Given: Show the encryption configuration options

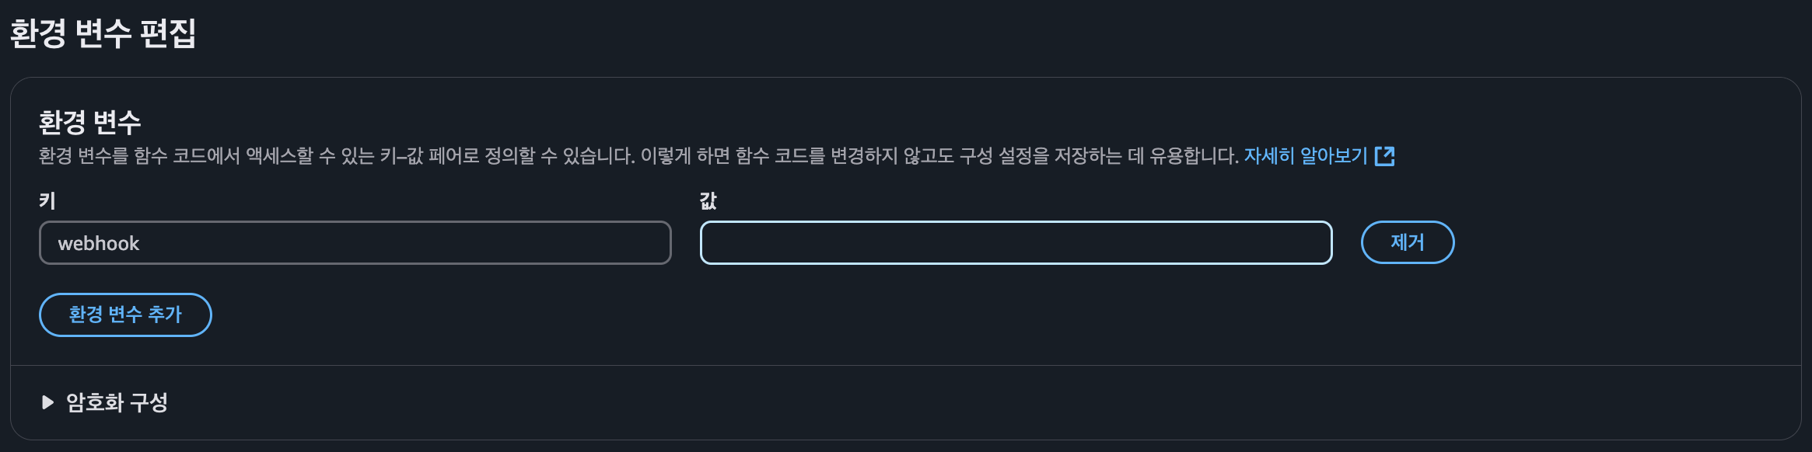Looking at the screenshot, I should (104, 402).
